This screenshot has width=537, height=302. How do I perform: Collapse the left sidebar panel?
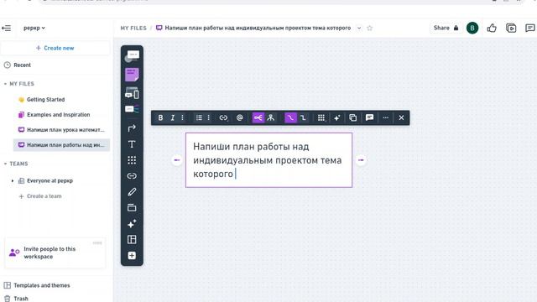click(x=6, y=28)
